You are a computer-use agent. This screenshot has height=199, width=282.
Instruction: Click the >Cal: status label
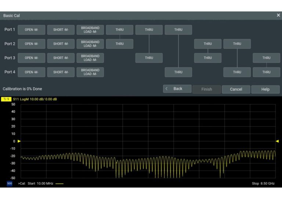pos(22,184)
